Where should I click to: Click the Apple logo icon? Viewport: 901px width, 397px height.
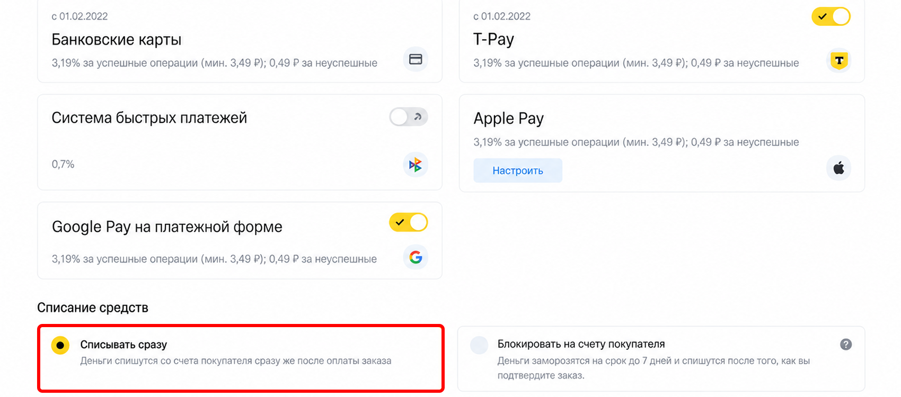tap(839, 168)
